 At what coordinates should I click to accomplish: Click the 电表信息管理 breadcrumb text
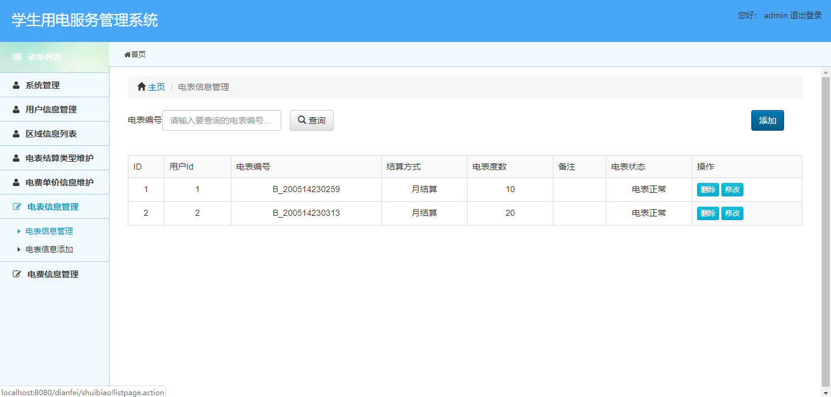pyautogui.click(x=203, y=87)
